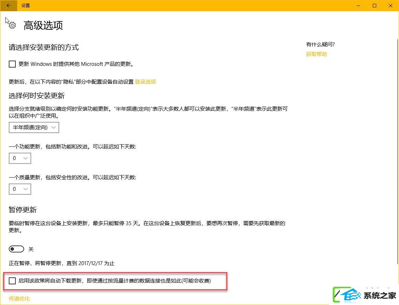The width and height of the screenshot is (399, 305).
Task: Enable auto-download over metered connections checkbox
Action: pos(12,281)
